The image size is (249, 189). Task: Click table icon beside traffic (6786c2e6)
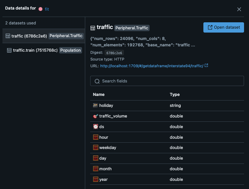pyautogui.click(x=8, y=36)
